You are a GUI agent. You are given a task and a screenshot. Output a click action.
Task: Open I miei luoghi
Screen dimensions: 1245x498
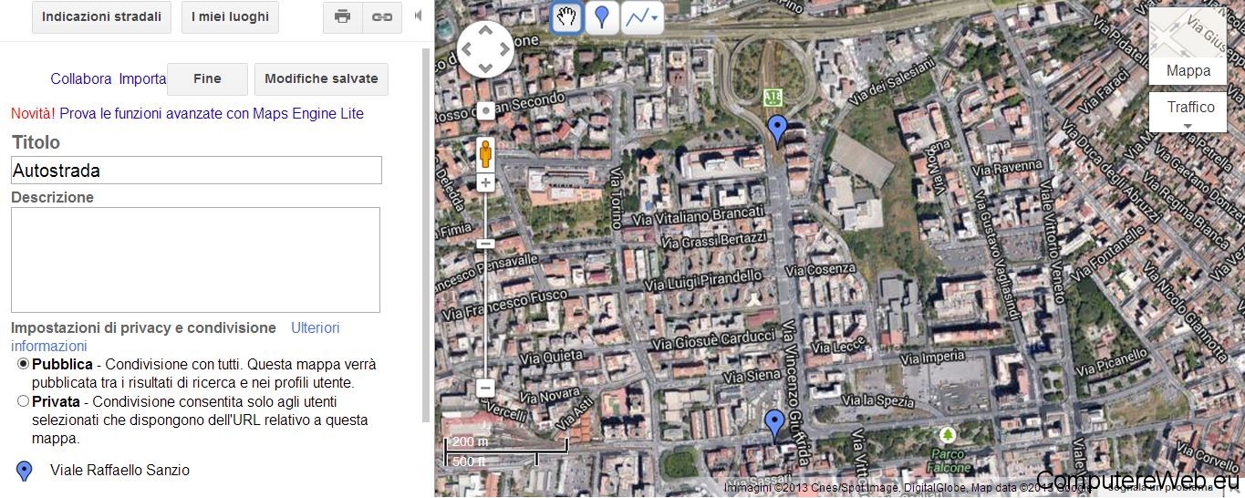[230, 16]
